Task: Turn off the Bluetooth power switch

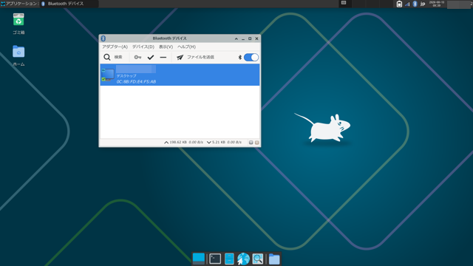Action: pyautogui.click(x=251, y=57)
